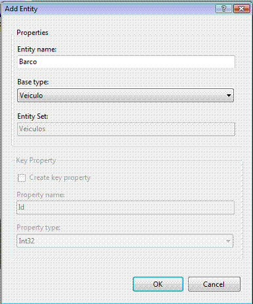Open the Base type dropdown arrow
Screen dimensions: 253x304
tap(229, 96)
